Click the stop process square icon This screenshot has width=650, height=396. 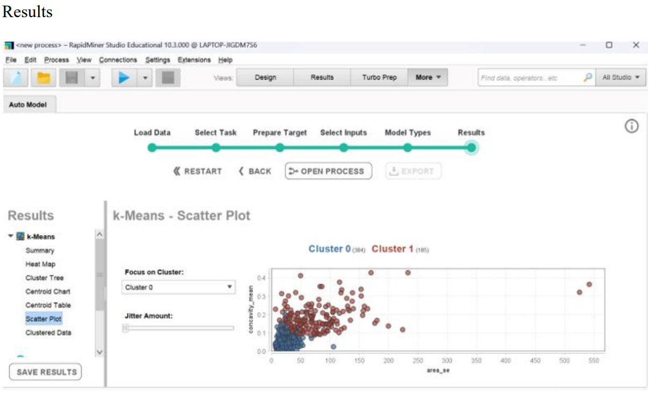(168, 78)
